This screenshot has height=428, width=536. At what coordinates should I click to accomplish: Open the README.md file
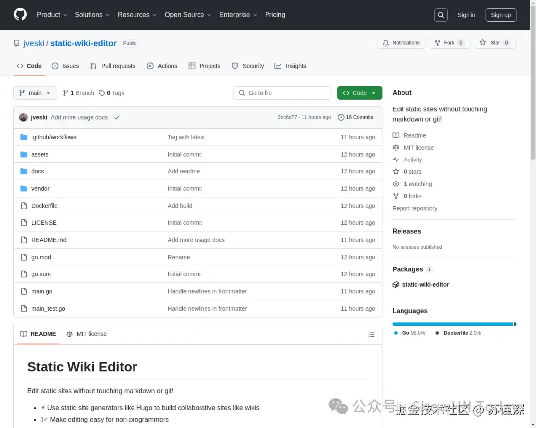[x=49, y=240]
